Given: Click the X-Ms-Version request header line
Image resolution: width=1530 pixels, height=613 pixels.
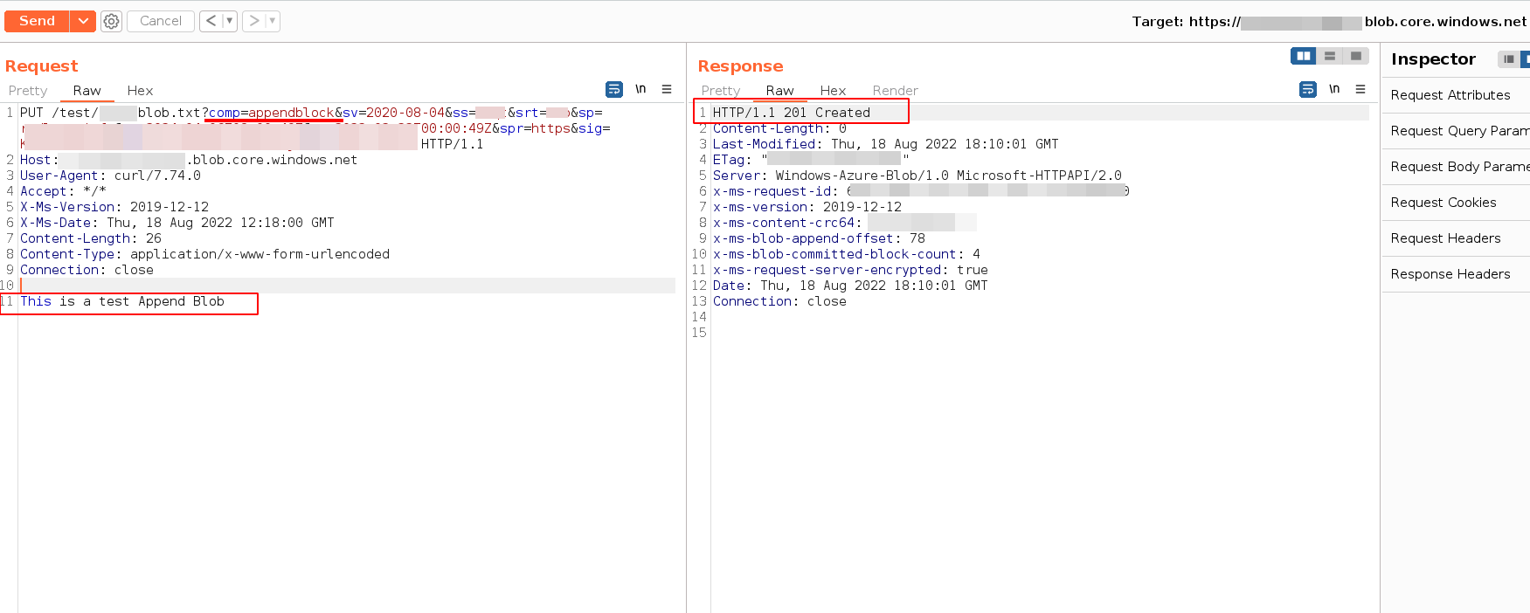Looking at the screenshot, I should (x=114, y=207).
